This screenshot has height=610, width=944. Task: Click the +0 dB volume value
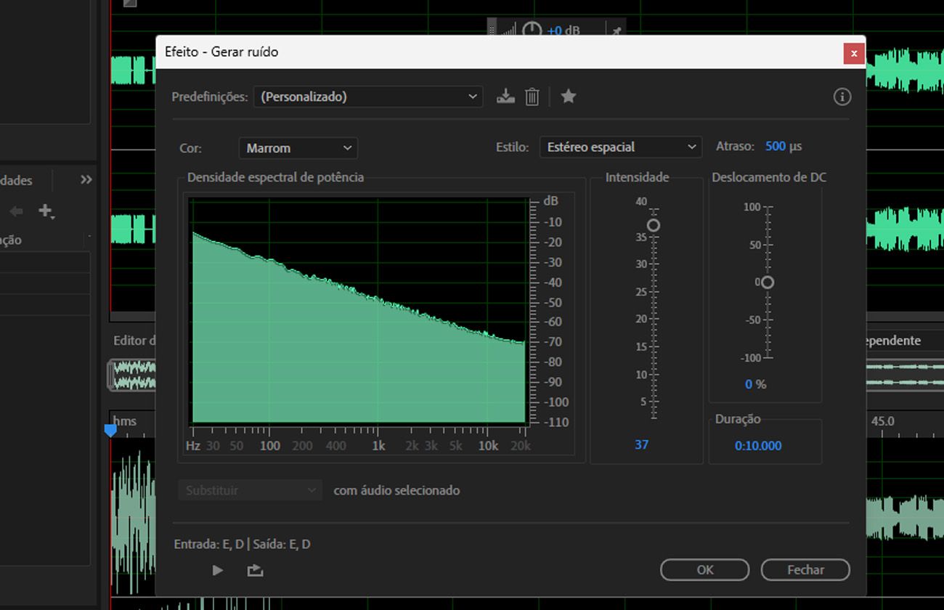pos(563,30)
